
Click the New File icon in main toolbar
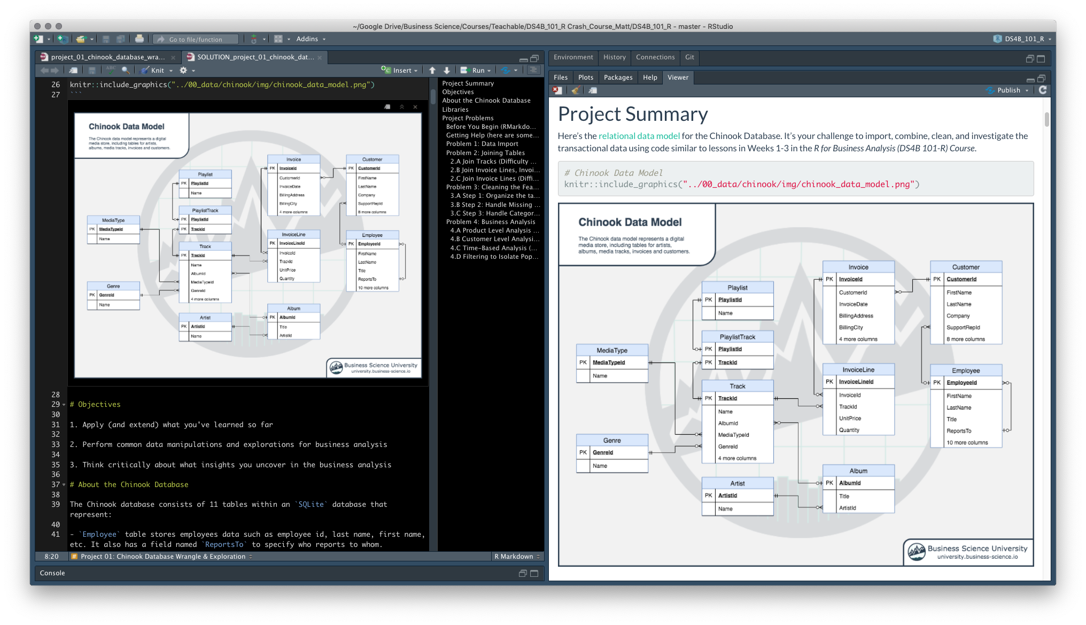38,39
